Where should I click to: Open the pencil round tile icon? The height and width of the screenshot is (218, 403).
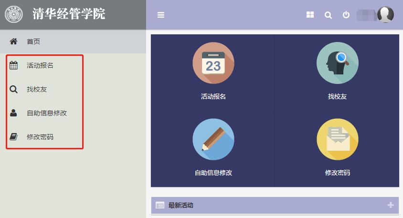tap(213, 139)
